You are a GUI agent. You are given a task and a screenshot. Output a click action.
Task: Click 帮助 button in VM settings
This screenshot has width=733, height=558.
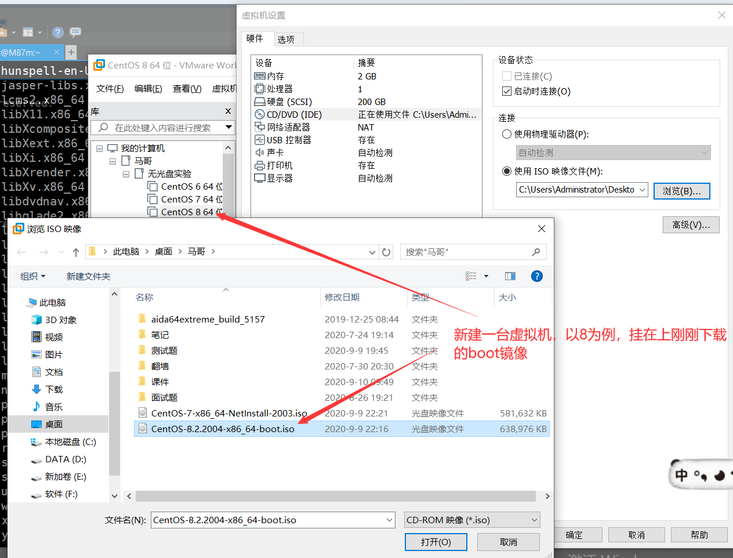[699, 535]
